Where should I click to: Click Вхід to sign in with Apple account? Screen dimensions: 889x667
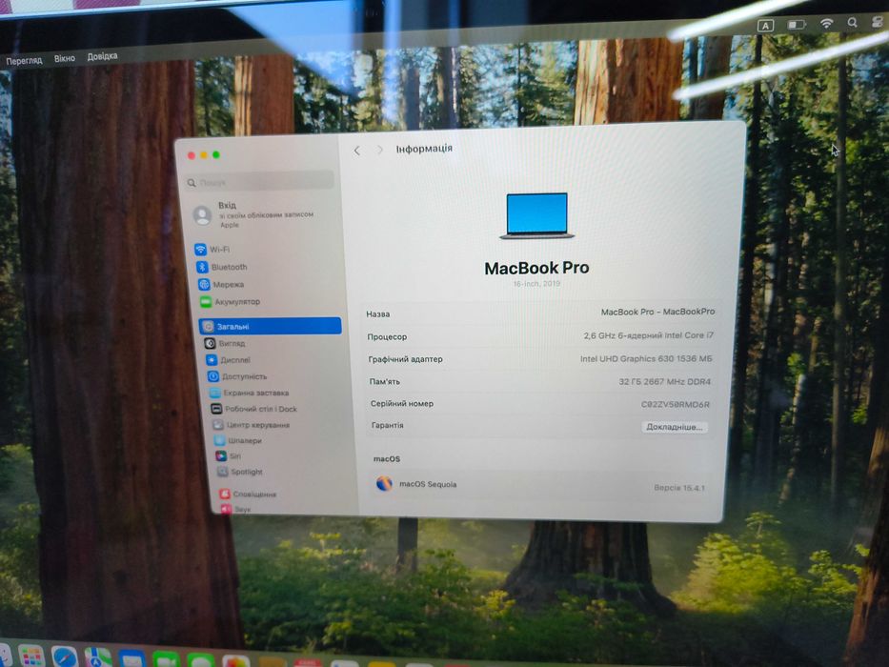point(253,214)
